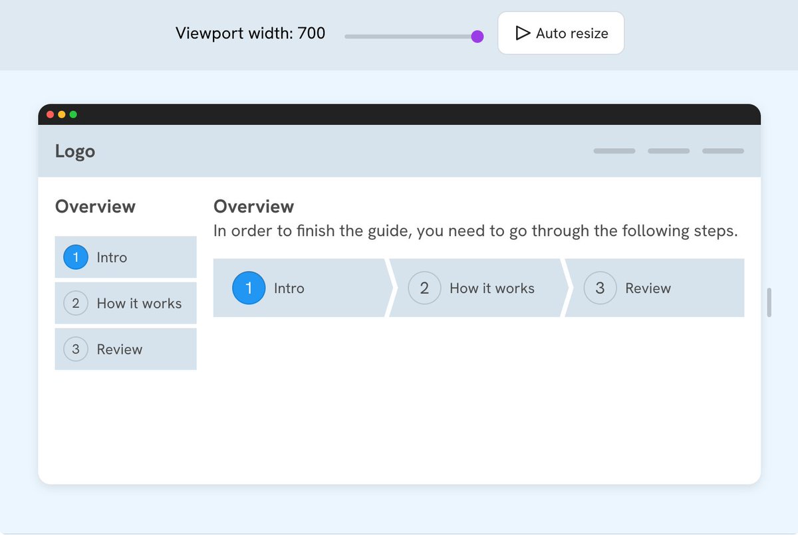
Task: Click the red close dot of mock window
Action: click(51, 114)
